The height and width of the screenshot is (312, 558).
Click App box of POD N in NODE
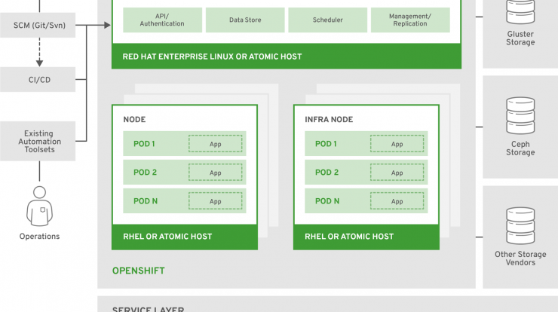coord(216,201)
